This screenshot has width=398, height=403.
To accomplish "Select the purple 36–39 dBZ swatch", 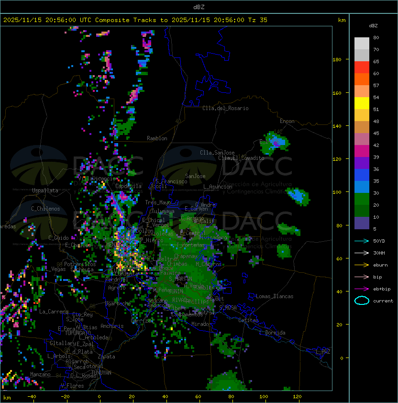I will pos(362,163).
